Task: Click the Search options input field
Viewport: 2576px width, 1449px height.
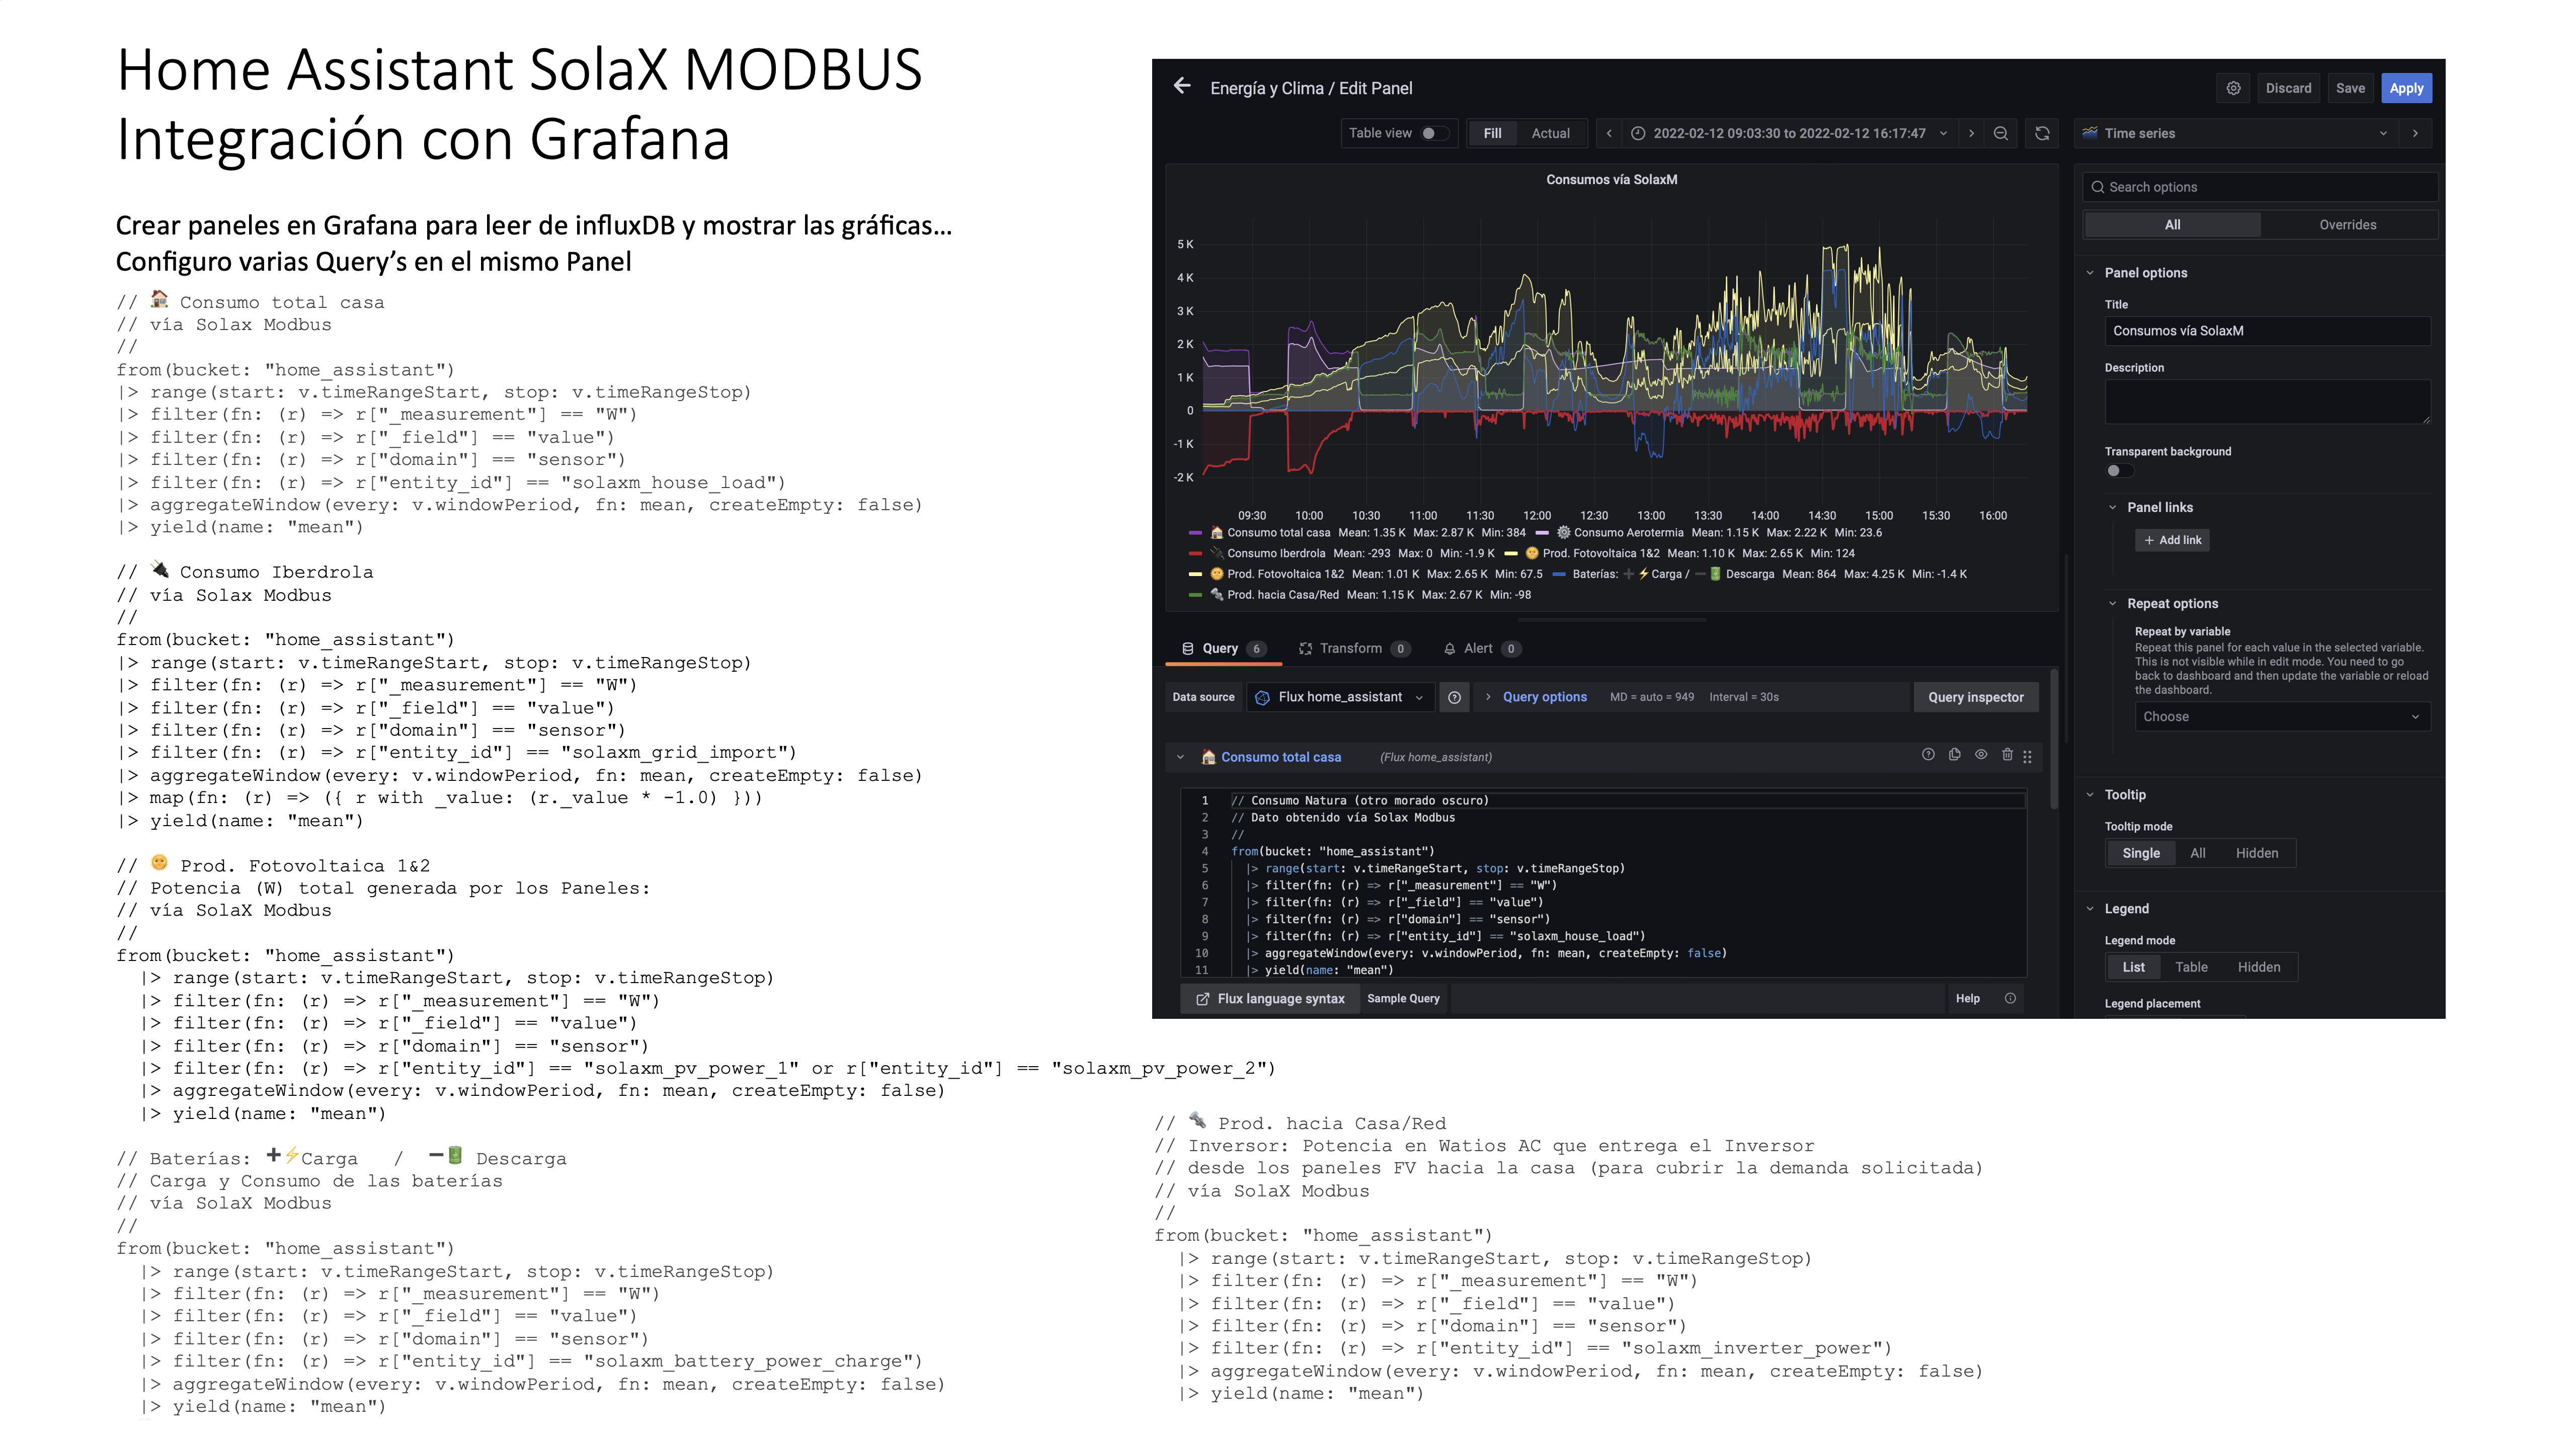Action: coord(2260,187)
